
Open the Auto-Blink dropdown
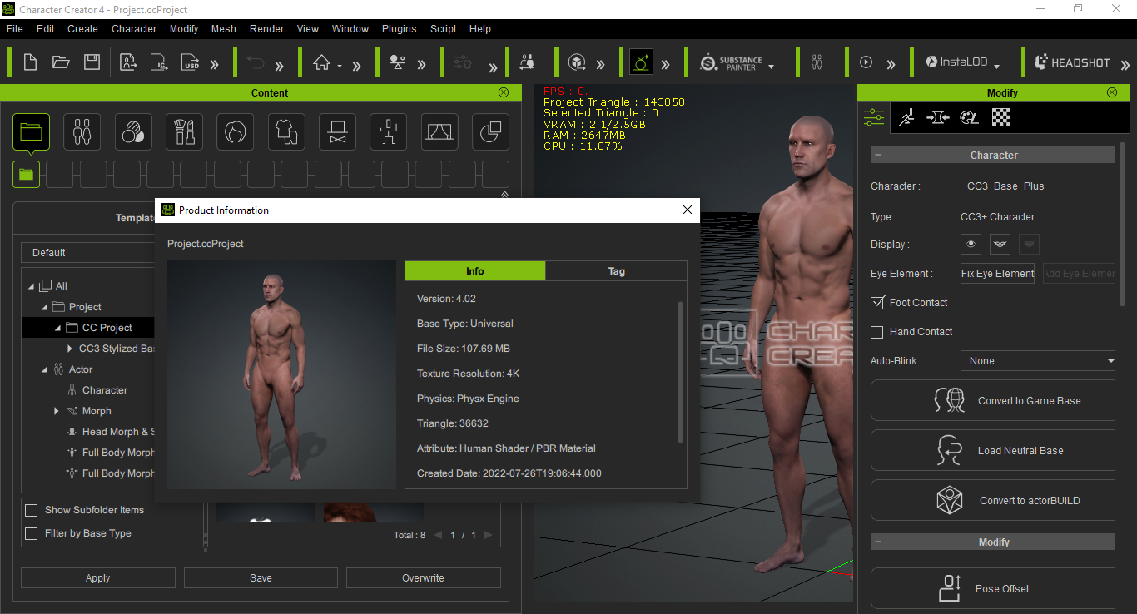pos(1038,361)
